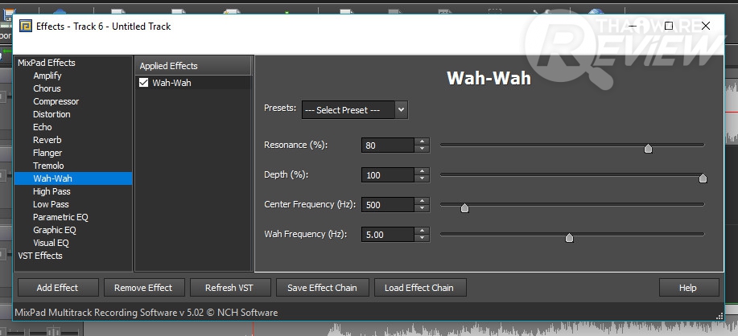
Task: Click the Remove Effect button
Action: click(143, 288)
